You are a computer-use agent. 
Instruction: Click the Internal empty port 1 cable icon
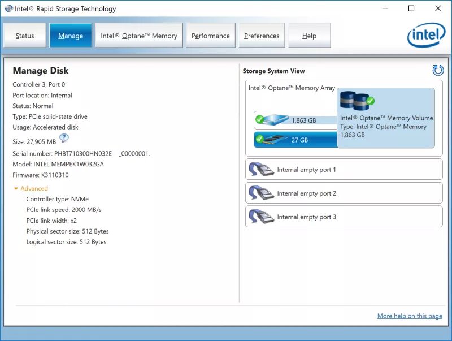coord(261,169)
